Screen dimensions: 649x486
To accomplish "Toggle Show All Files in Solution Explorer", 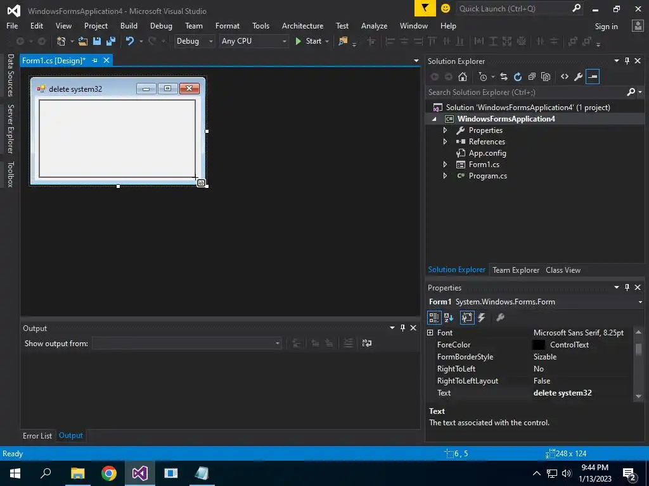I will tap(546, 77).
